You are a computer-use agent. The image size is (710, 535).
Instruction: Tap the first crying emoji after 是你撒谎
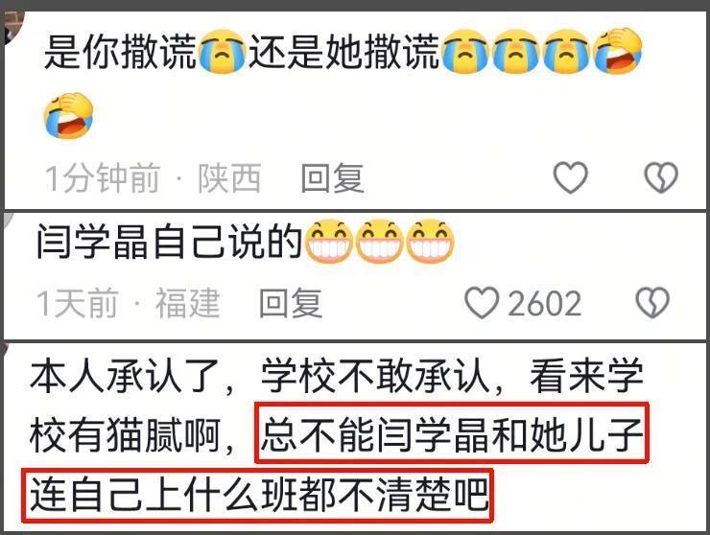coord(222,52)
